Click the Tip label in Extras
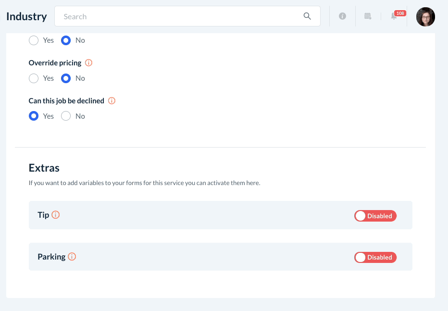The image size is (448, 311). pos(43,215)
